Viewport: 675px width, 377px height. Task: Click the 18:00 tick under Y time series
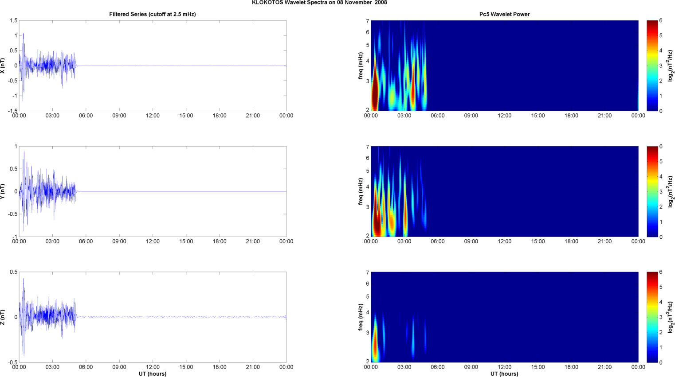tap(220, 241)
